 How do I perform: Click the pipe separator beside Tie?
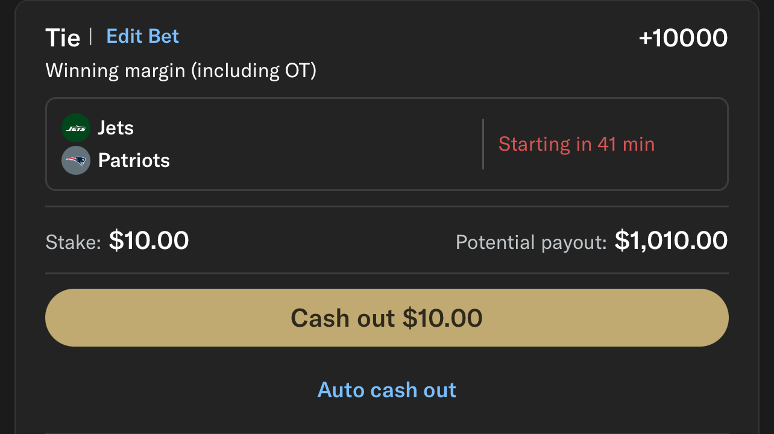pos(90,36)
